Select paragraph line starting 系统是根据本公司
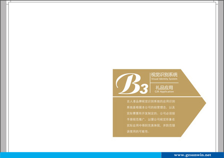Image resolution: width=224 pixels, height=158 pixels. click(151, 107)
